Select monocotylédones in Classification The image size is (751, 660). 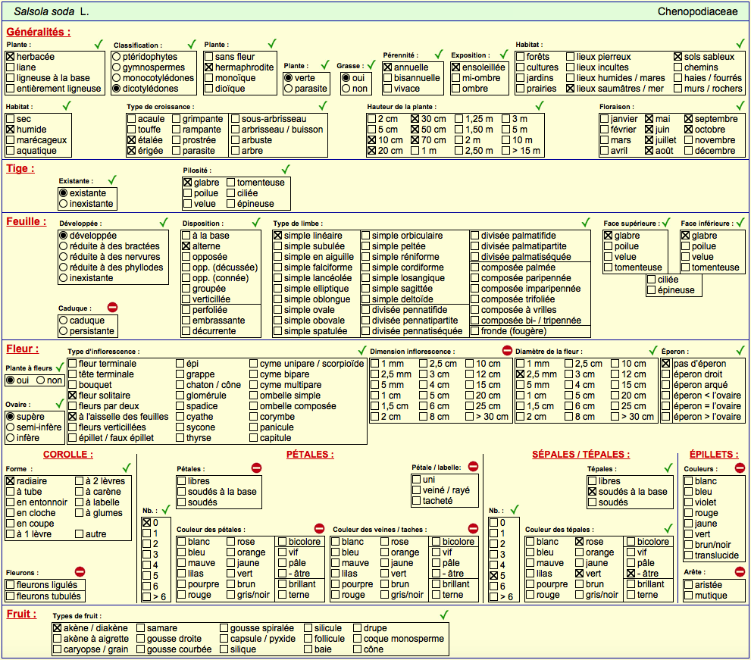coord(117,77)
